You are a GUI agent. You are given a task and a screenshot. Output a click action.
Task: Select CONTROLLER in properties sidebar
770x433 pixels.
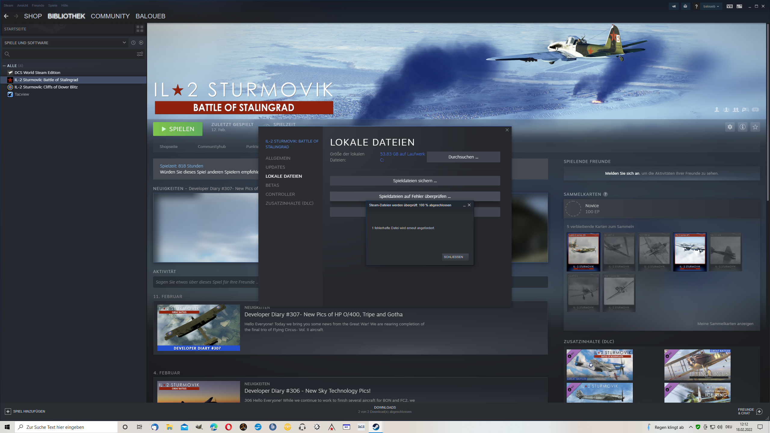[x=280, y=194]
